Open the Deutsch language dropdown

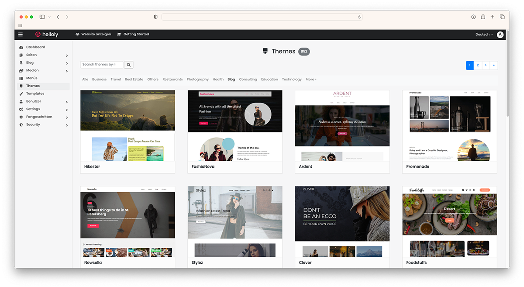[484, 35]
